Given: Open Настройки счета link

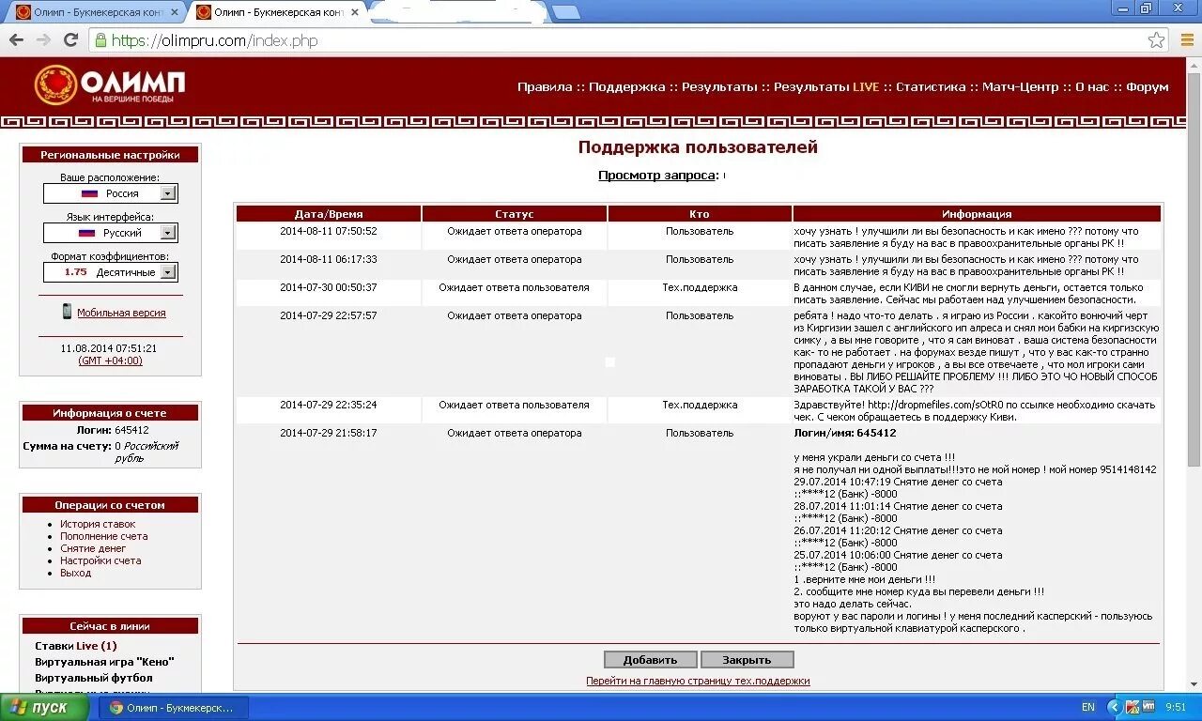Looking at the screenshot, I should (100, 560).
